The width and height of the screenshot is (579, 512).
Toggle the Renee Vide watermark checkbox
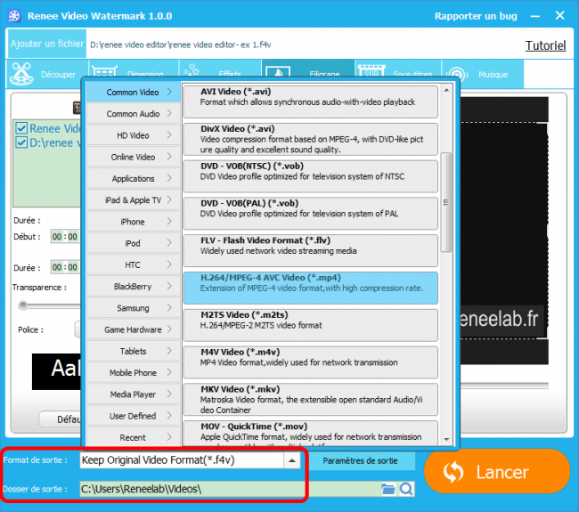tap(21, 128)
